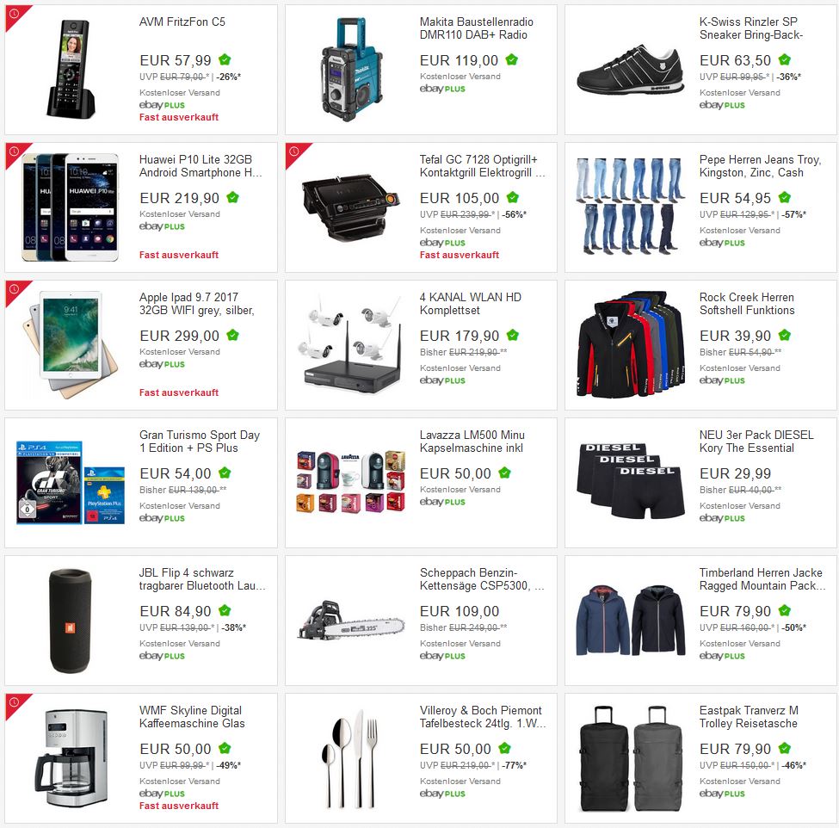Click eBay Plus logo under Eastpak Tranverz trolley
The width and height of the screenshot is (839, 828).
click(x=722, y=794)
